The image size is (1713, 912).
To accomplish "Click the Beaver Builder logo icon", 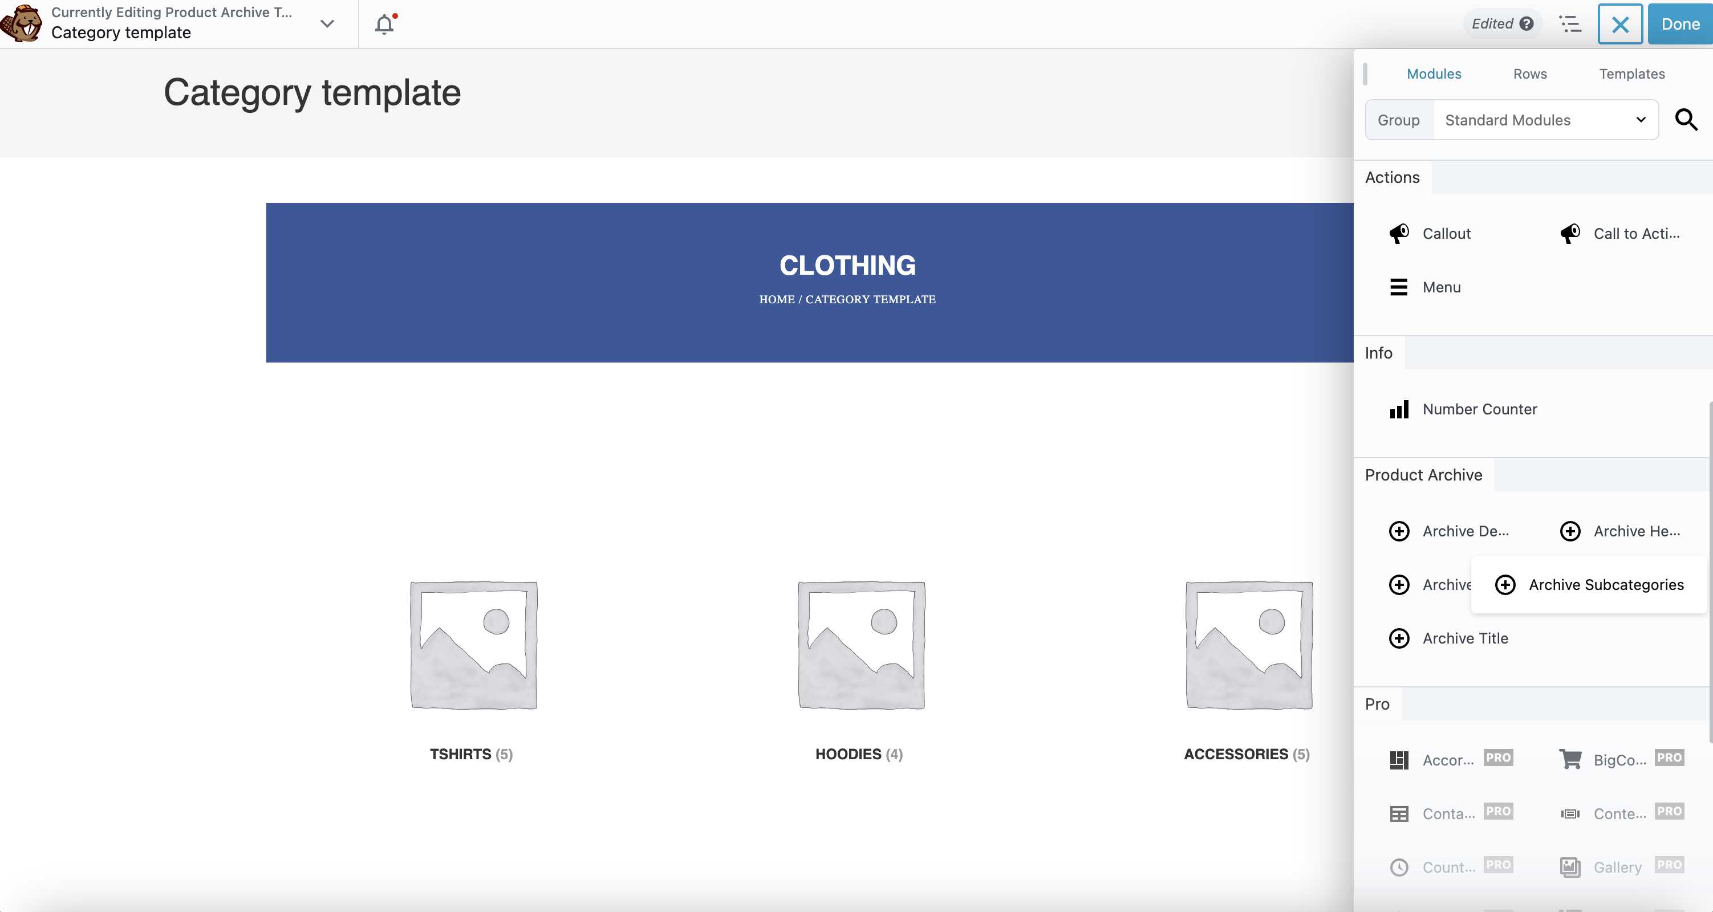I will tap(23, 24).
